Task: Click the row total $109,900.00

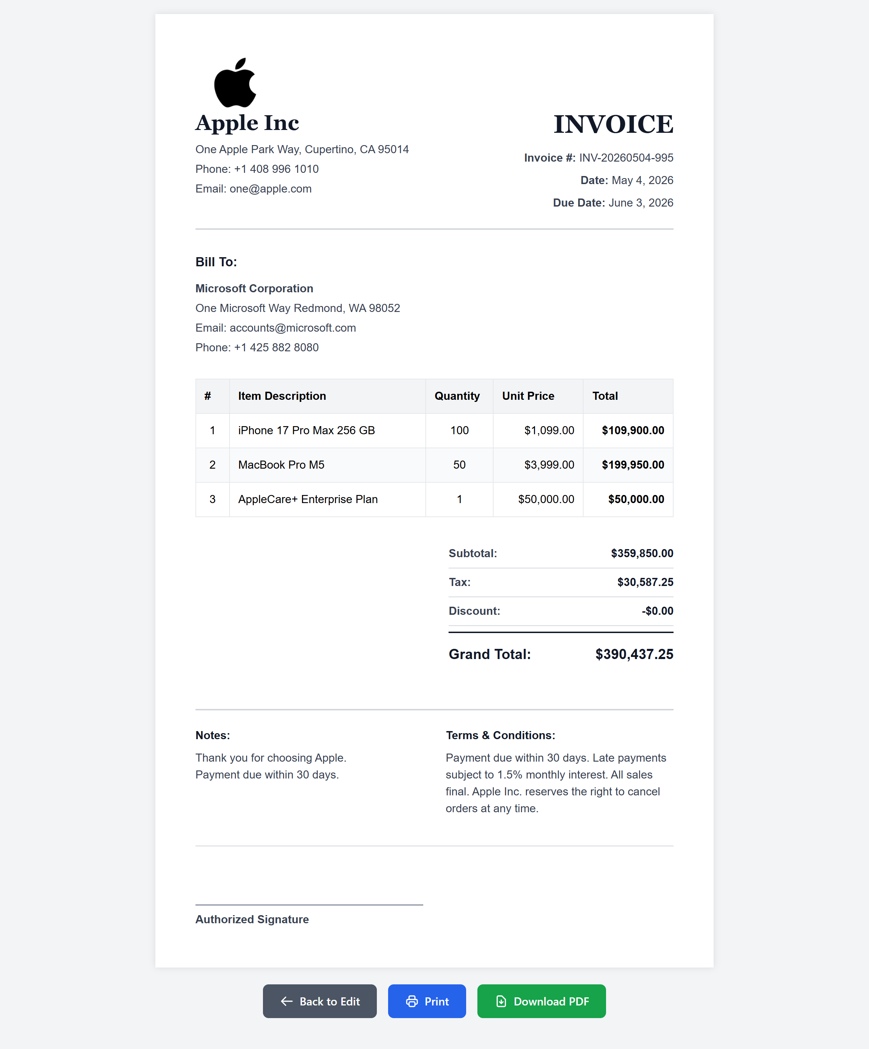Action: click(x=633, y=430)
